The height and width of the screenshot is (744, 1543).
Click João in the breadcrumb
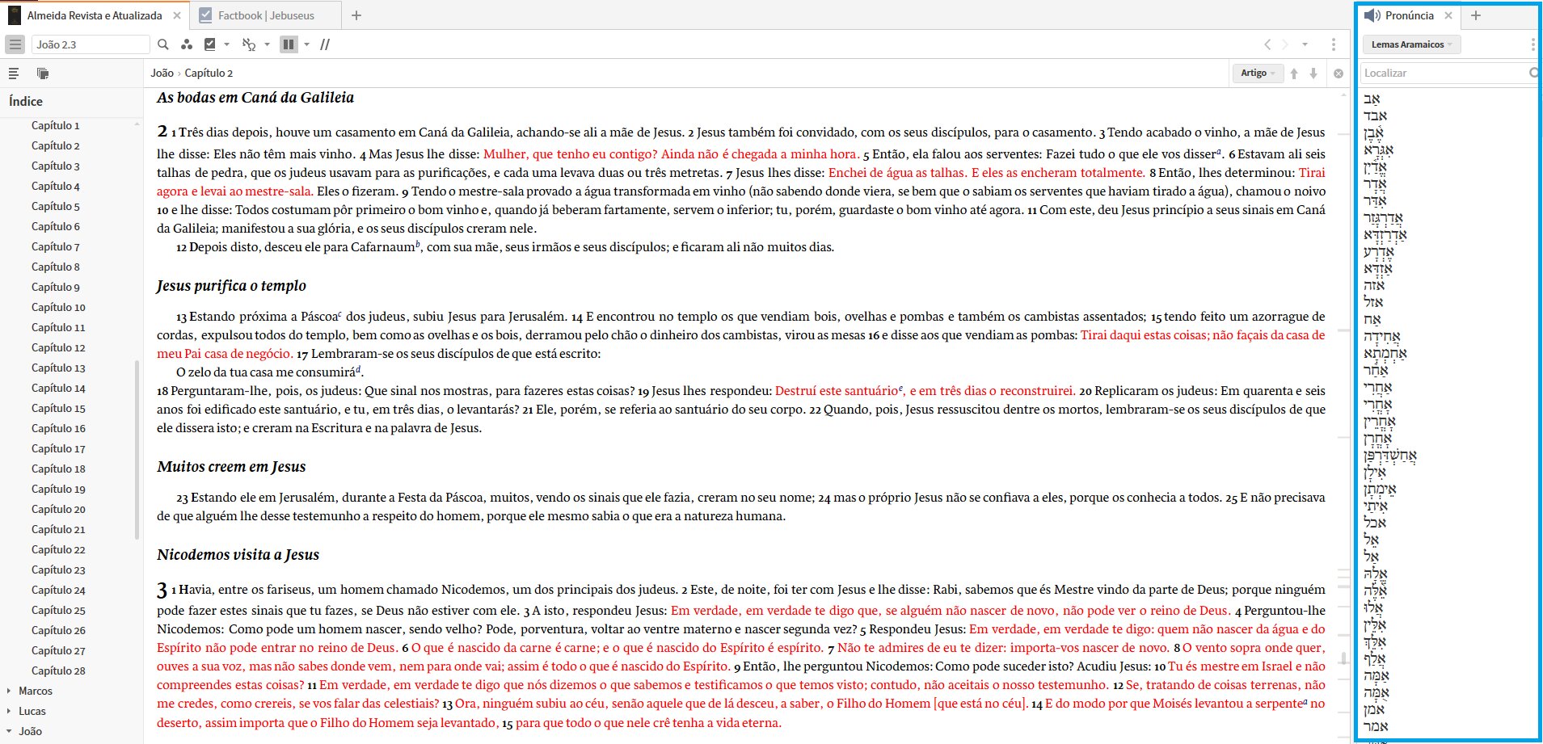click(162, 73)
